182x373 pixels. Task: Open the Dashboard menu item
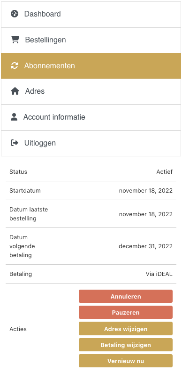pos(91,14)
